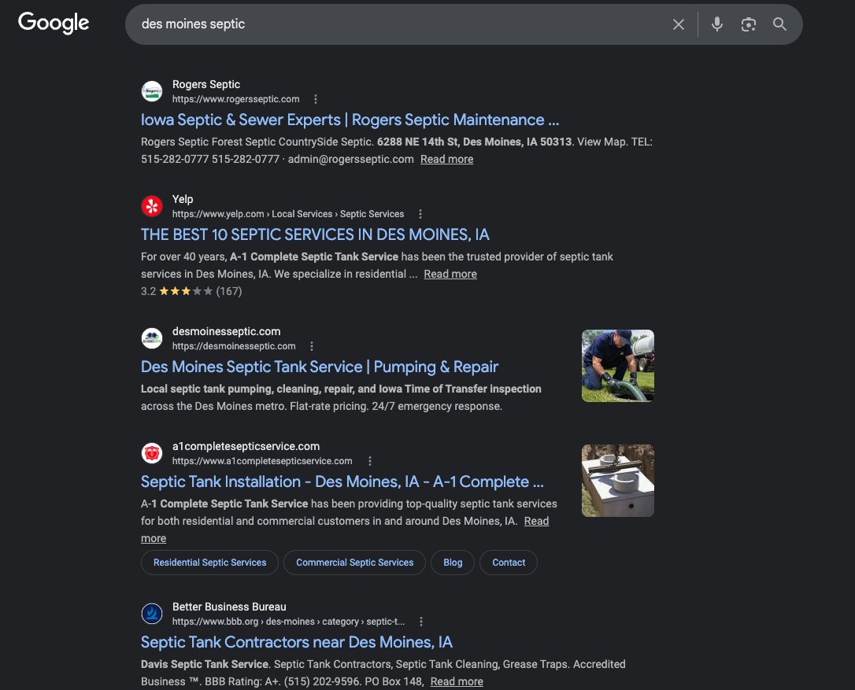Open the septic worker thumbnail image
This screenshot has width=855, height=690.
click(x=618, y=366)
